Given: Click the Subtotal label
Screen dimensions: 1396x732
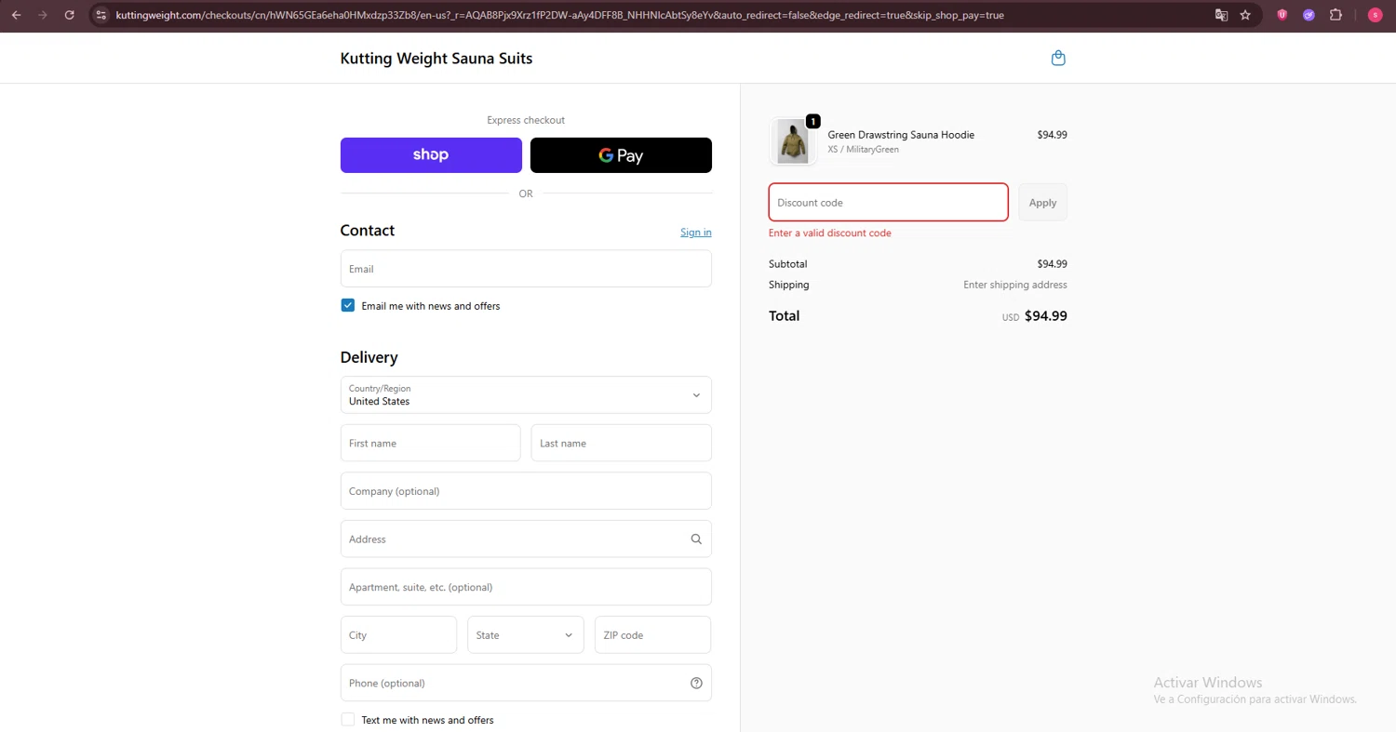Looking at the screenshot, I should 788,264.
